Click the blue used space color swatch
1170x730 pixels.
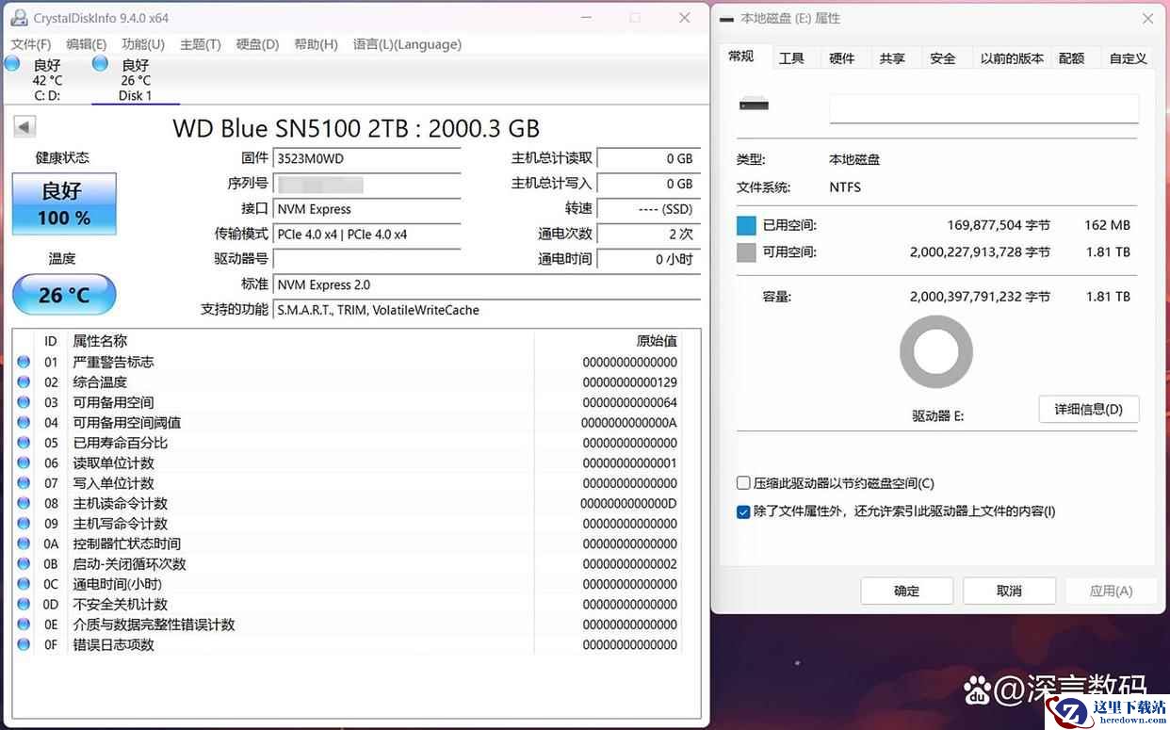pos(746,226)
